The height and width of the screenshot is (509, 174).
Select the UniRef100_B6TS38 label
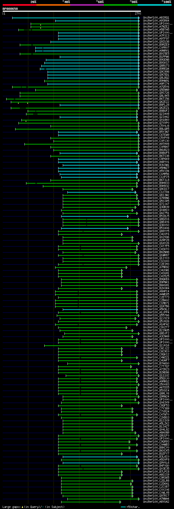click(x=156, y=156)
